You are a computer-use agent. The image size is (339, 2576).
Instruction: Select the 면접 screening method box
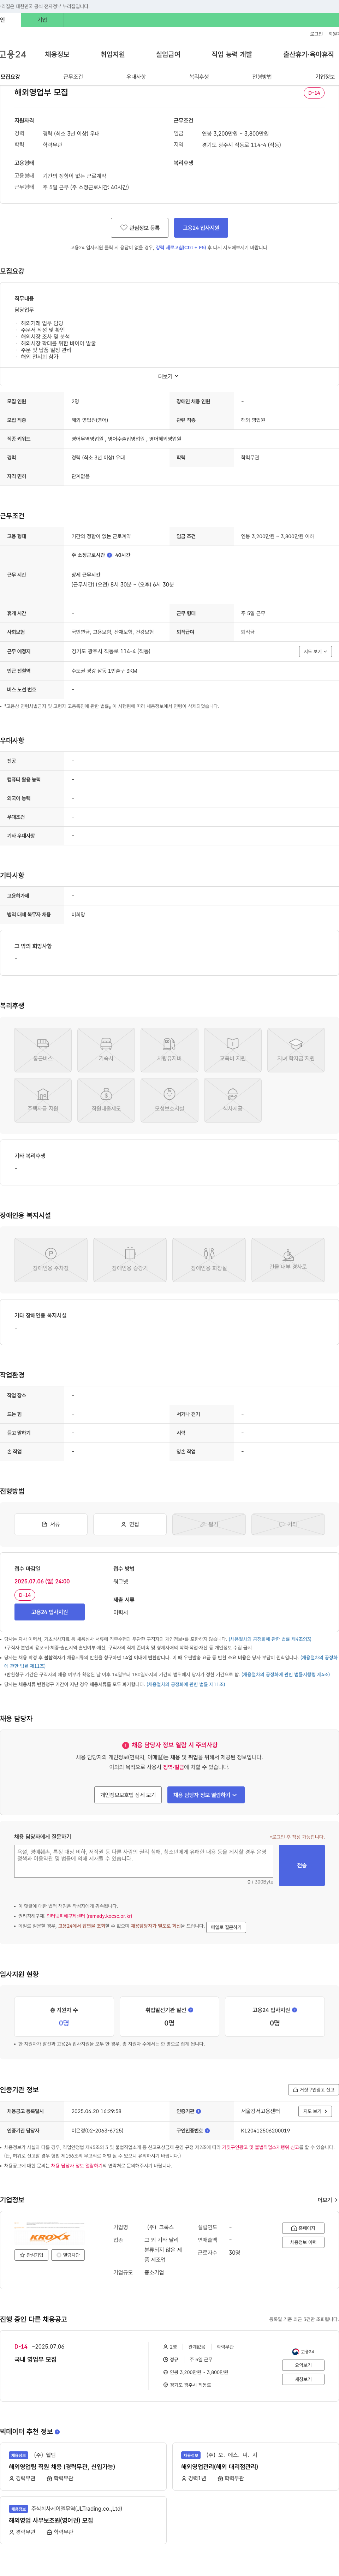(x=130, y=1524)
